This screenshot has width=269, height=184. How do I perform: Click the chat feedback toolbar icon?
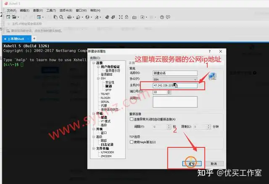coord(168,17)
